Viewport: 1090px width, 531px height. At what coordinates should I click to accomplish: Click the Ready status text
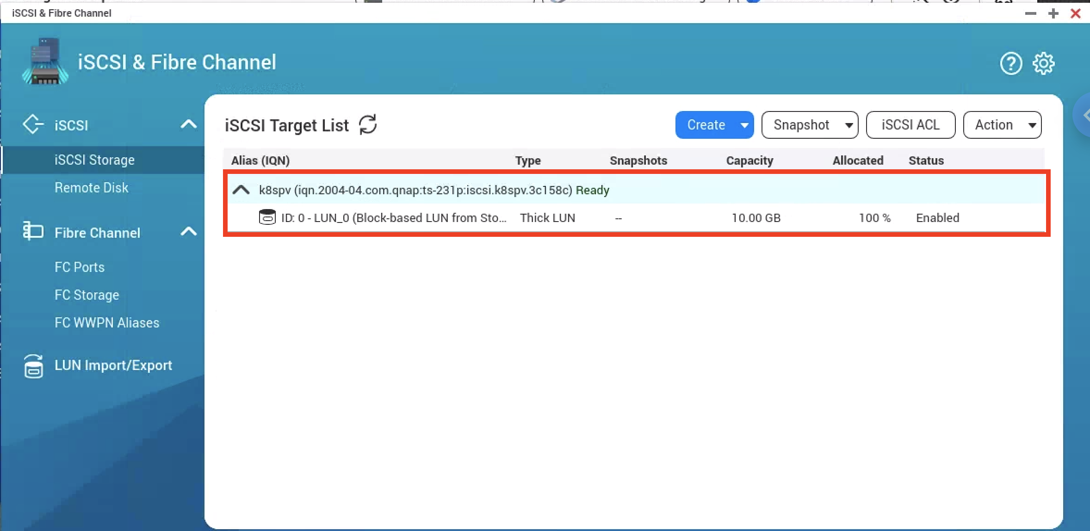click(x=593, y=190)
